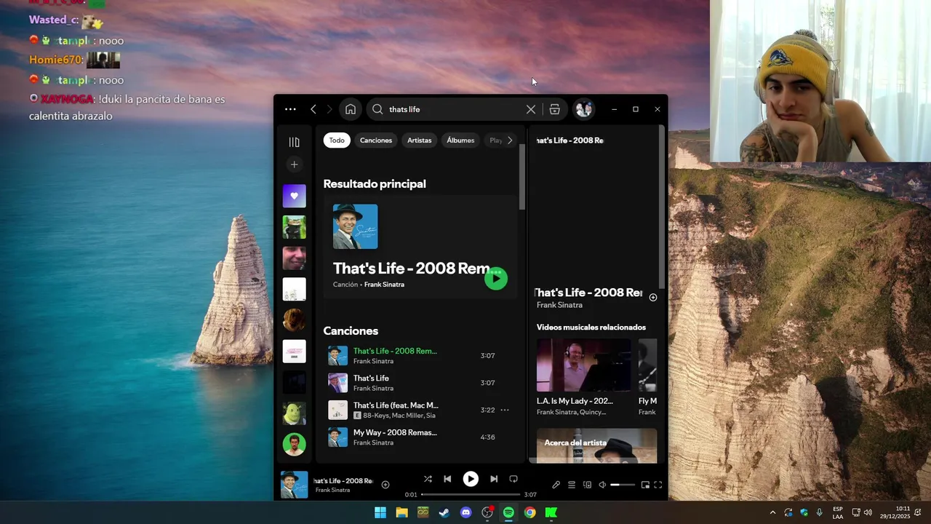Viewport: 931px width, 524px height.
Task: Open Google Chrome from the taskbar
Action: (x=530, y=512)
